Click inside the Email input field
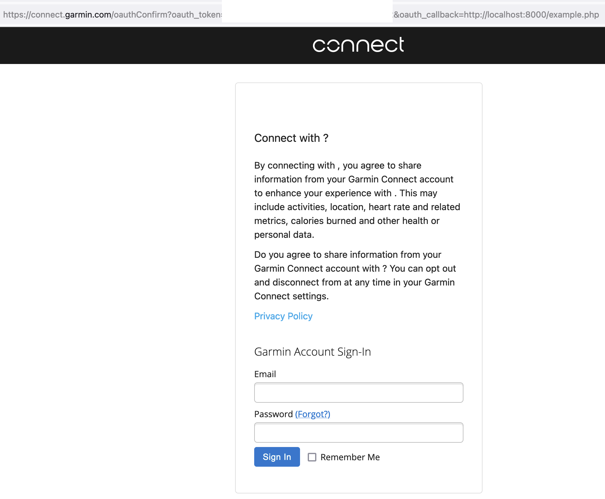605x499 pixels. (358, 393)
